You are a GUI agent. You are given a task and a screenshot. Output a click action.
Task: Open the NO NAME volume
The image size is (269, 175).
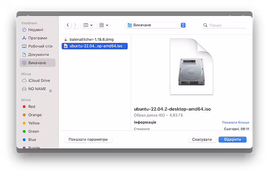pyautogui.click(x=37, y=89)
